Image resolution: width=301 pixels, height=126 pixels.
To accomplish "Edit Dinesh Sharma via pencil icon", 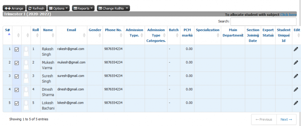I will pos(296,89).
